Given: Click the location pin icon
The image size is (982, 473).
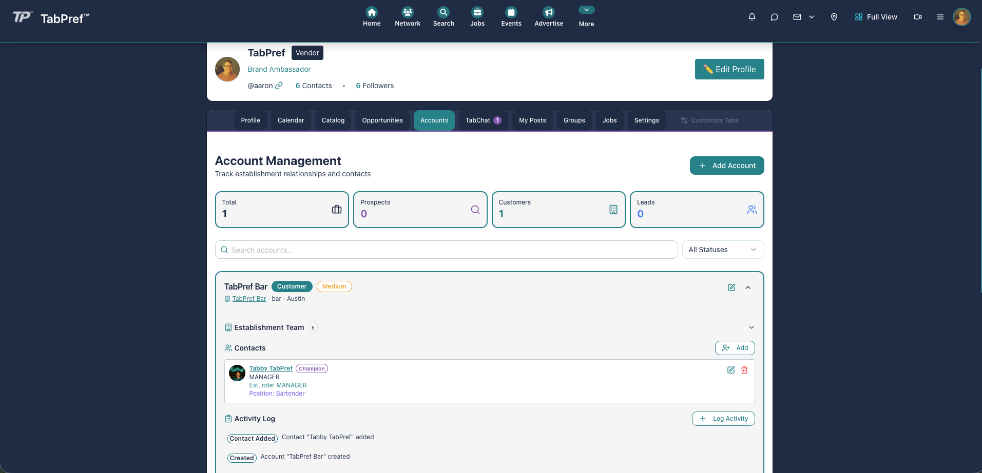Looking at the screenshot, I should point(834,17).
